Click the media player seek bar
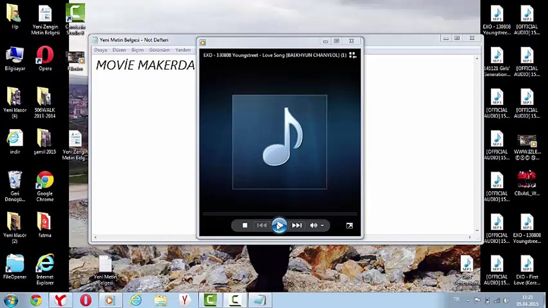 pos(280,213)
